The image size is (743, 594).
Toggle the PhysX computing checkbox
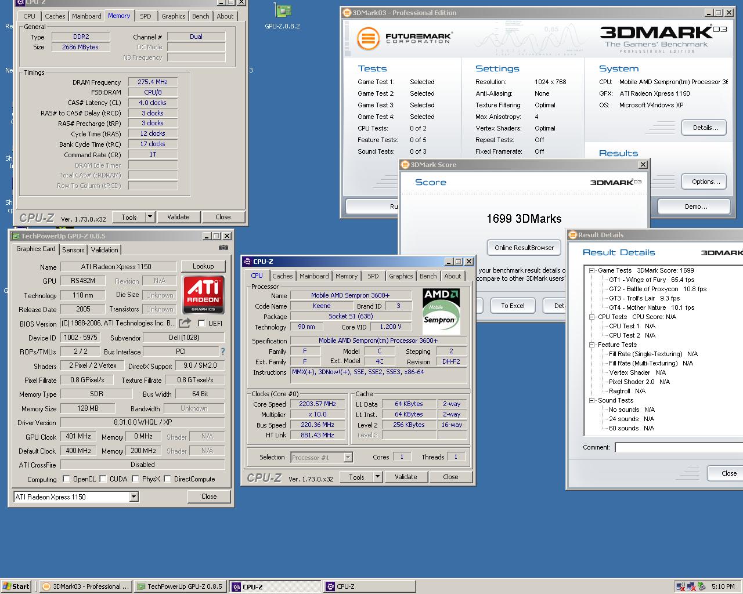[x=135, y=479]
